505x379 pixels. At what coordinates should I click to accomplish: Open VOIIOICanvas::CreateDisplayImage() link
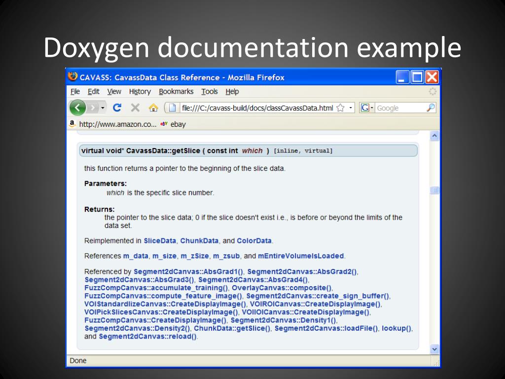click(306, 312)
